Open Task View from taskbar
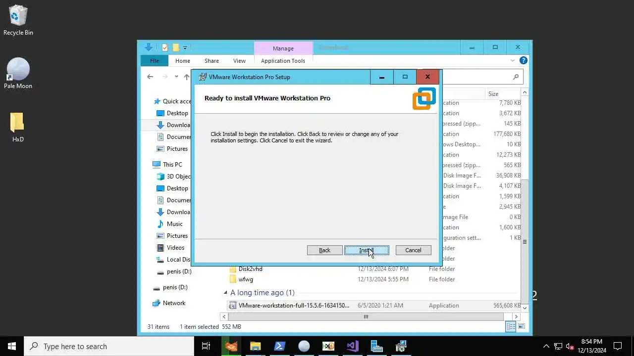 pyautogui.click(x=206, y=346)
